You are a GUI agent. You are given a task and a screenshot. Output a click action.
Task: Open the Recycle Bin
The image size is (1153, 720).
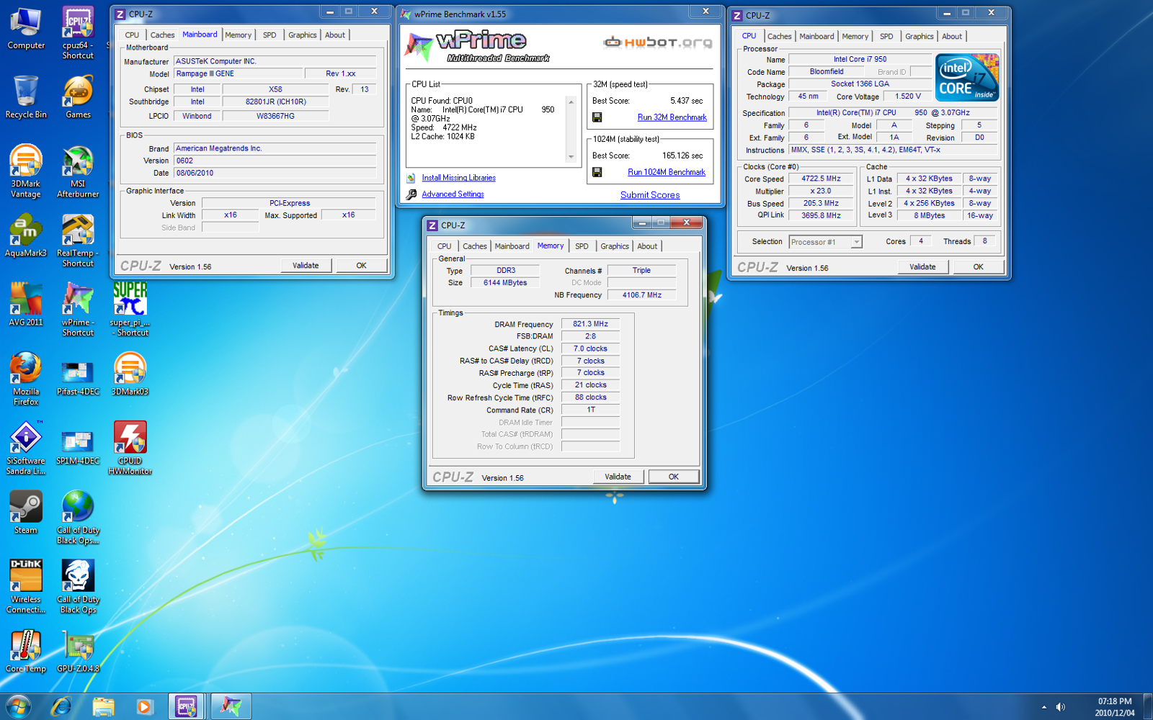pos(26,97)
